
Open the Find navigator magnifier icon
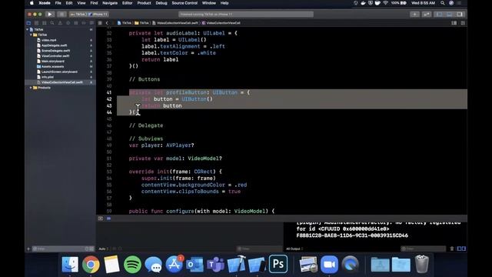click(52, 23)
